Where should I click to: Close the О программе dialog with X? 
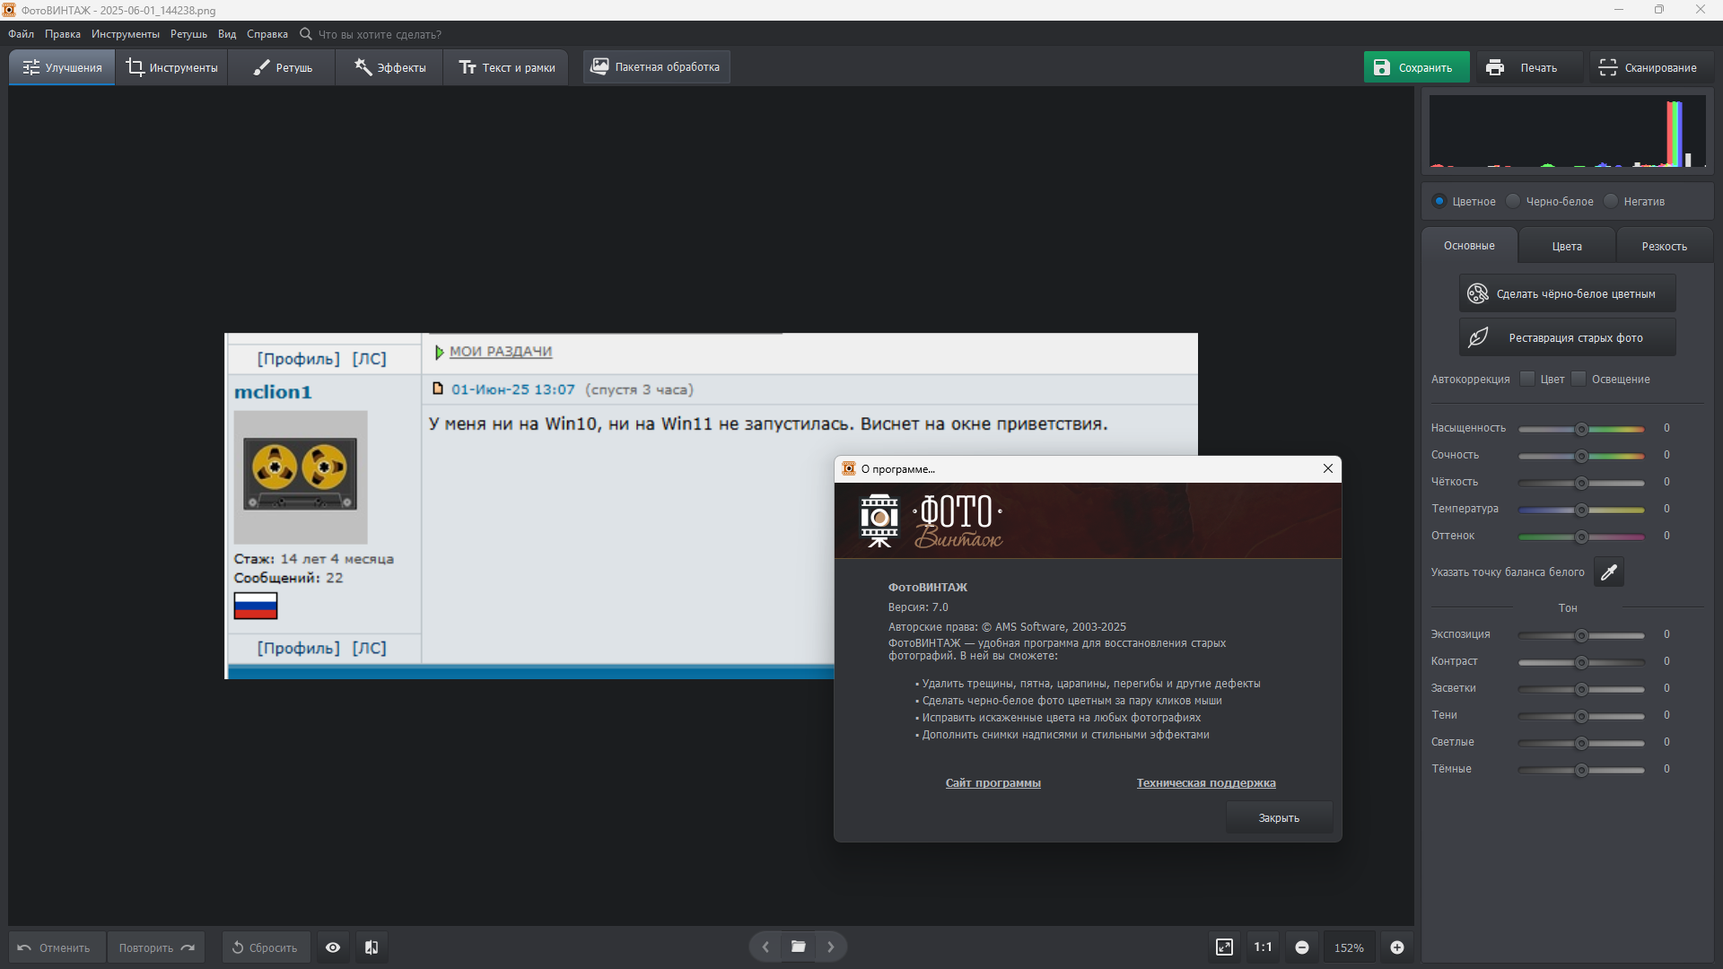coord(1328,468)
